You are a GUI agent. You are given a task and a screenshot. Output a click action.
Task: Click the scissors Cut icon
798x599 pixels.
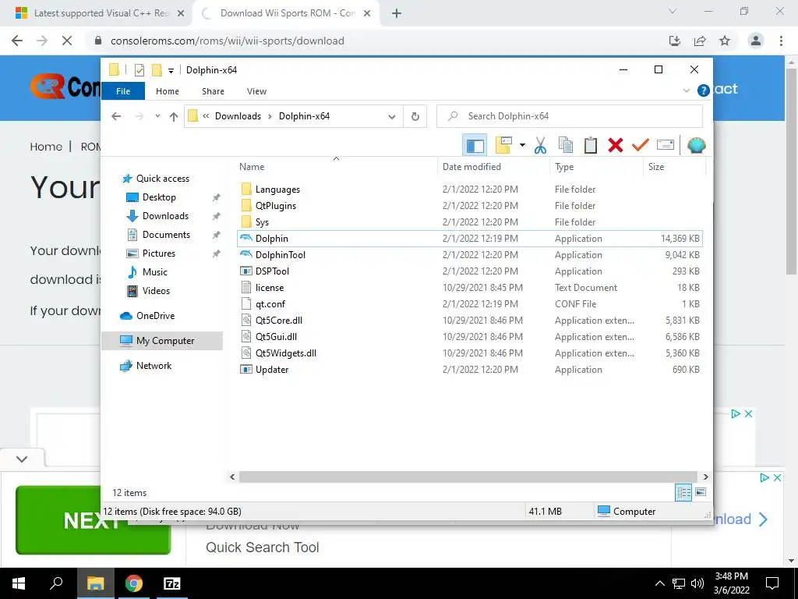pos(540,146)
